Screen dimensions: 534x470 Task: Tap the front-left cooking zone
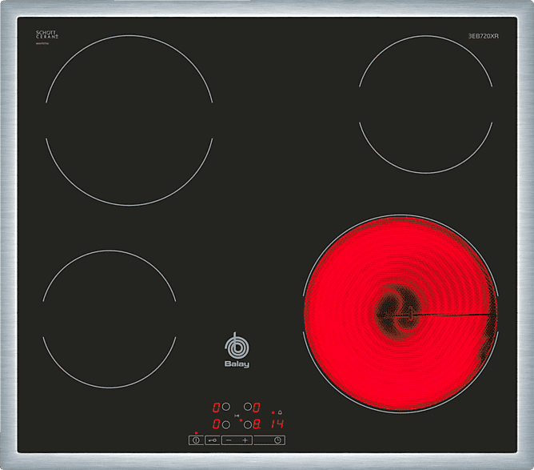(110, 319)
